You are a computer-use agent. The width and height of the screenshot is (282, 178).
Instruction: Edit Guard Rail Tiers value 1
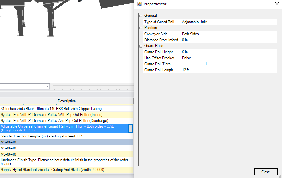[x=194, y=64]
